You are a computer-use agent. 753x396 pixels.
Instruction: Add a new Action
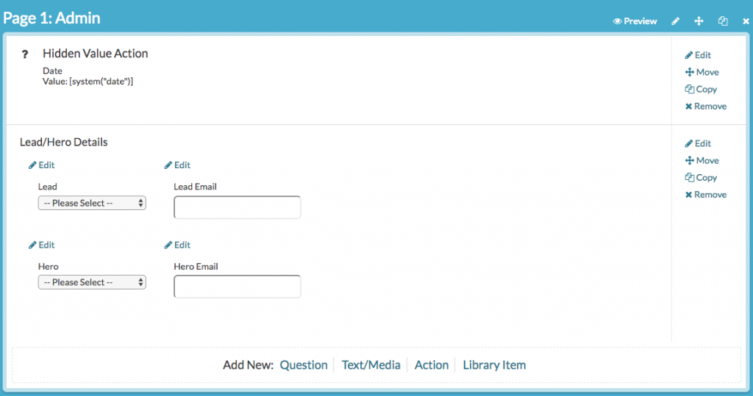431,365
